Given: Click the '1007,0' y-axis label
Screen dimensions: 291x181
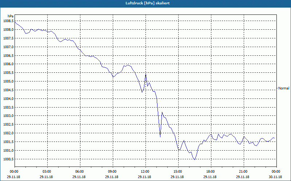Looking at the screenshot, I should [8, 47].
